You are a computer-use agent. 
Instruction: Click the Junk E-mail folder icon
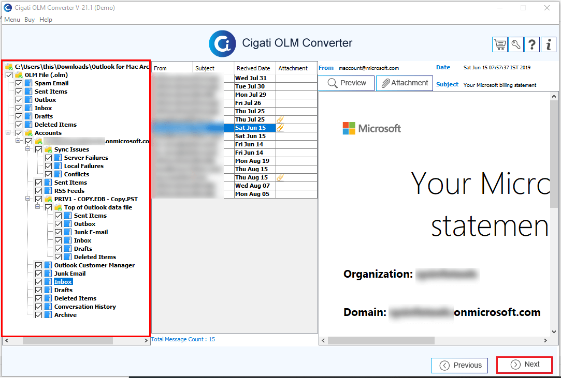(x=68, y=232)
